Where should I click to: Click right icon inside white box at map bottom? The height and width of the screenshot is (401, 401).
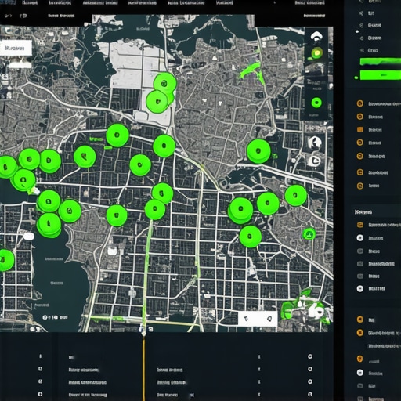269,319
